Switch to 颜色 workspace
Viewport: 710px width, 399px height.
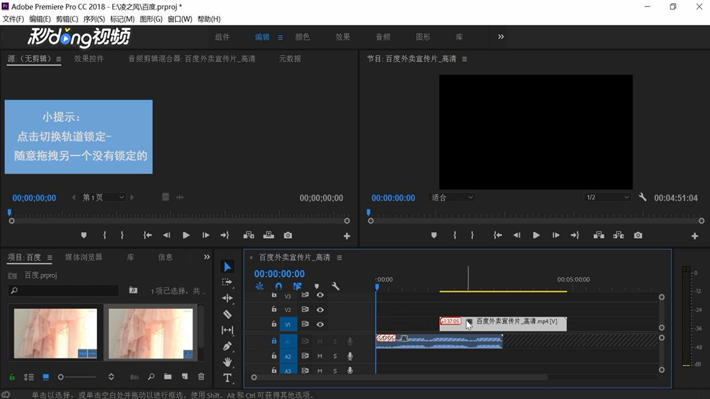click(x=302, y=37)
